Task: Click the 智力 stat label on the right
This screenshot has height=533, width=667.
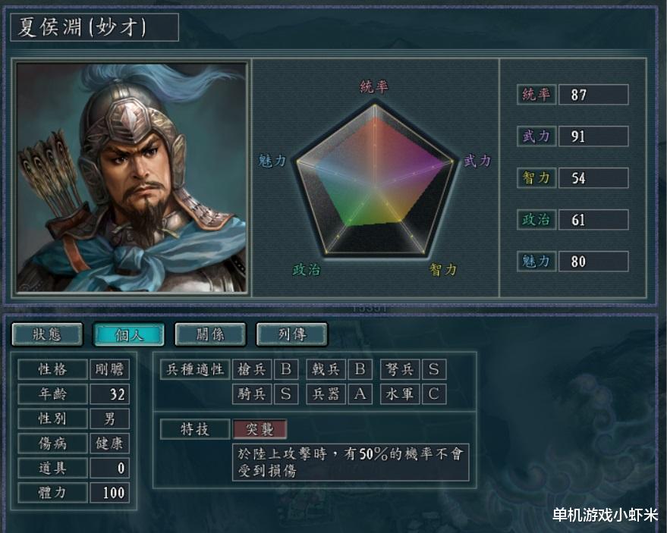Action: (x=536, y=177)
